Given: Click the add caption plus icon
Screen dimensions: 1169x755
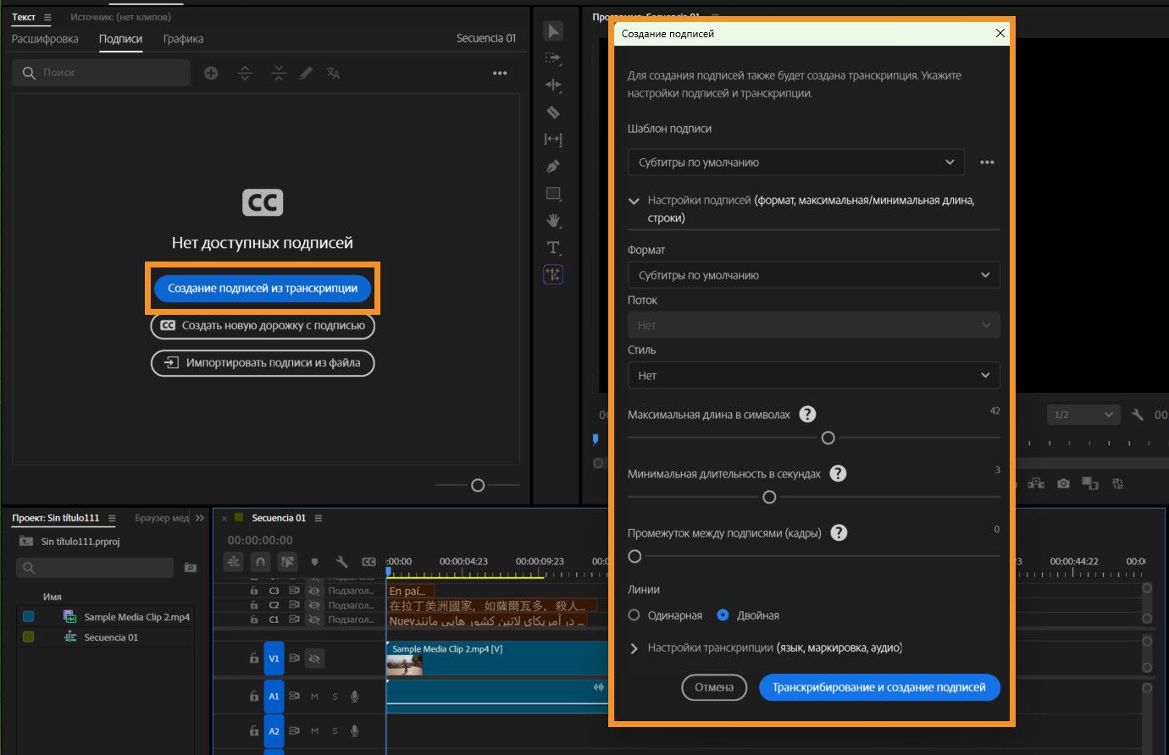Looking at the screenshot, I should 211,74.
